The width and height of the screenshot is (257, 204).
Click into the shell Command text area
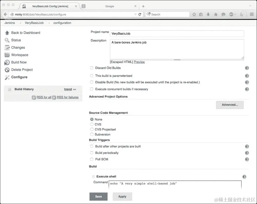(x=175, y=185)
